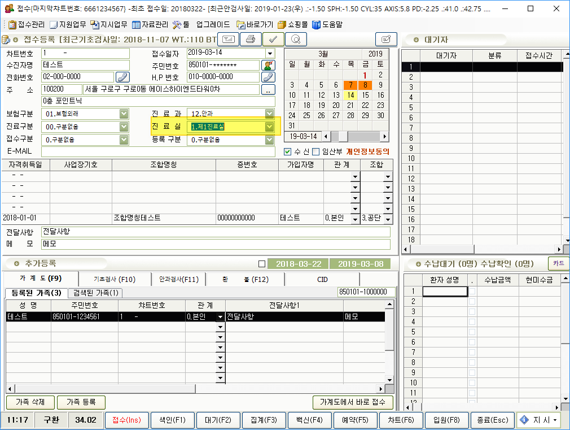
Task: Click the card reader icon button
Action: pos(229,39)
